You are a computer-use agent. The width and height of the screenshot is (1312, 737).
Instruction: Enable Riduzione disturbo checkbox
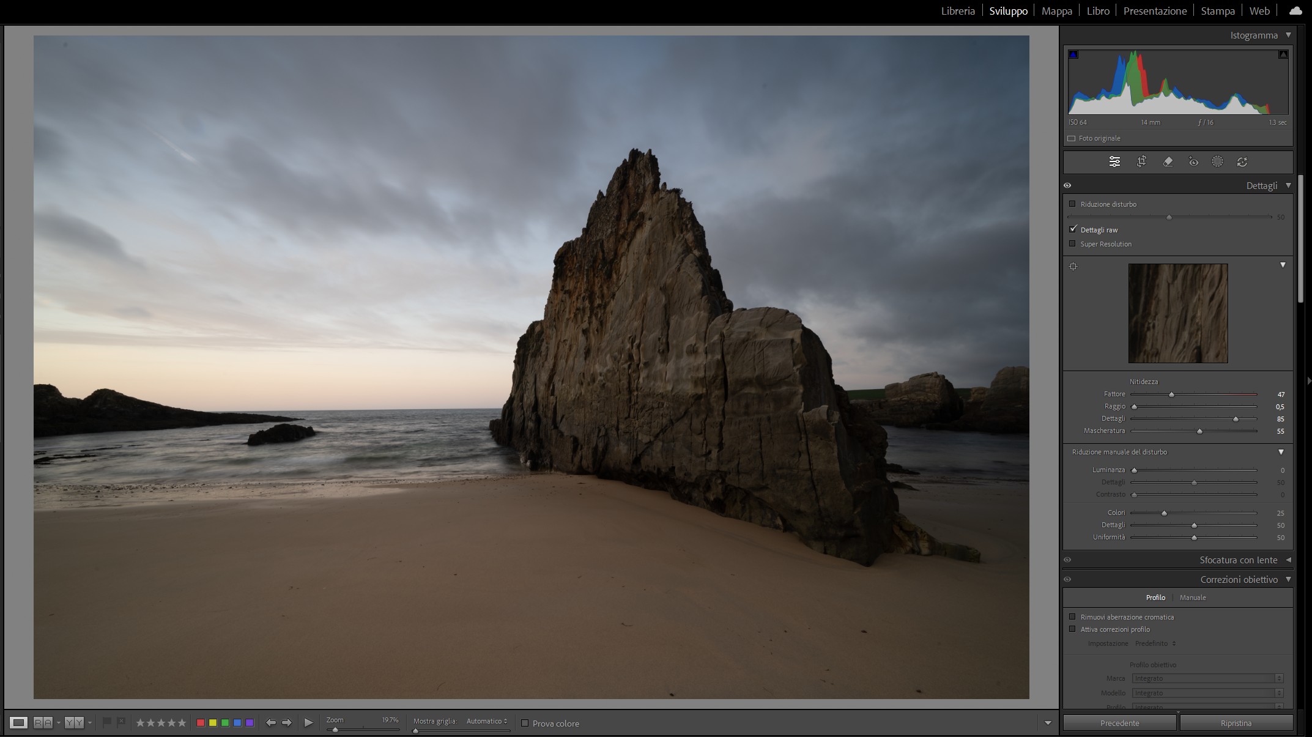(x=1072, y=204)
